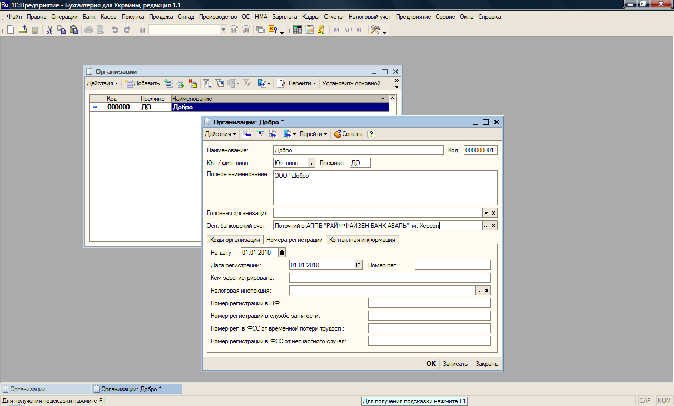The height and width of the screenshot is (406, 674).
Task: Click Добавить in Организации toolbar
Action: point(142,83)
